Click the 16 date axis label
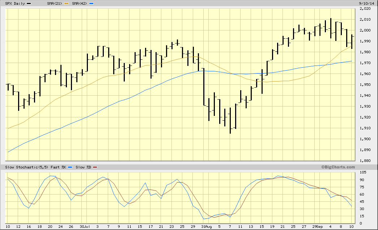The width and height of the screenshot is (378, 230). coord(29,227)
